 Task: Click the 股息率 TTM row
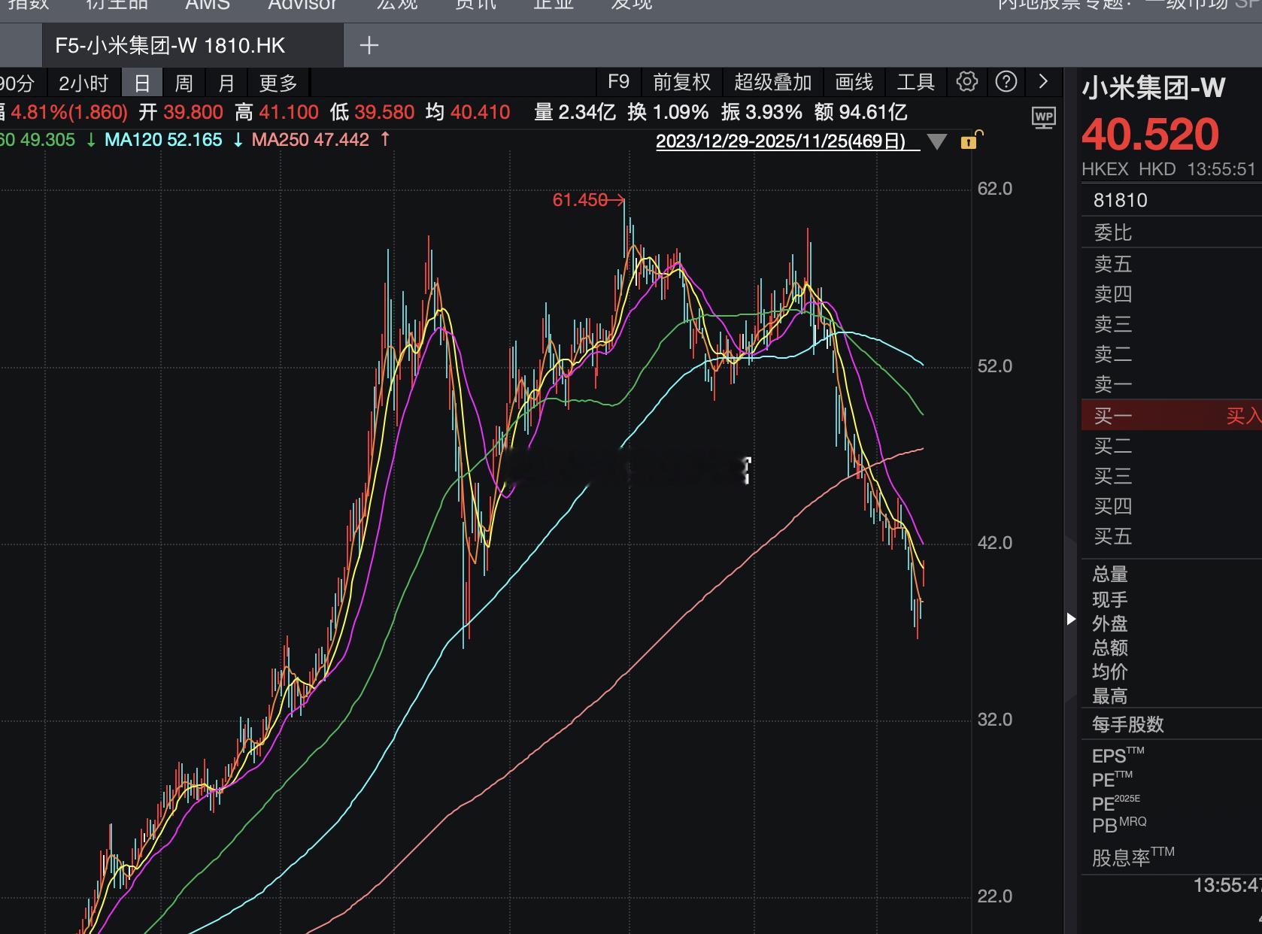(1172, 857)
